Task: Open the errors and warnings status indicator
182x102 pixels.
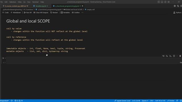Action: pos(18,101)
